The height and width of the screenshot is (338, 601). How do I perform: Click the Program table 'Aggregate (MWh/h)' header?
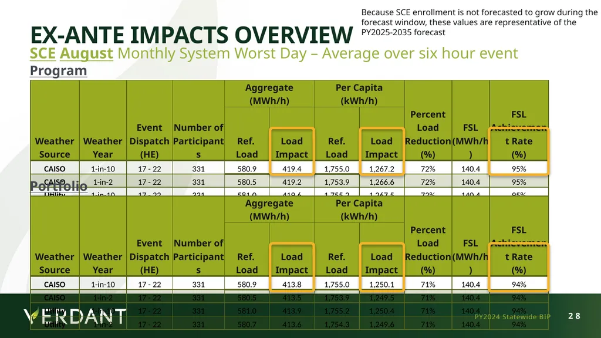coord(269,94)
